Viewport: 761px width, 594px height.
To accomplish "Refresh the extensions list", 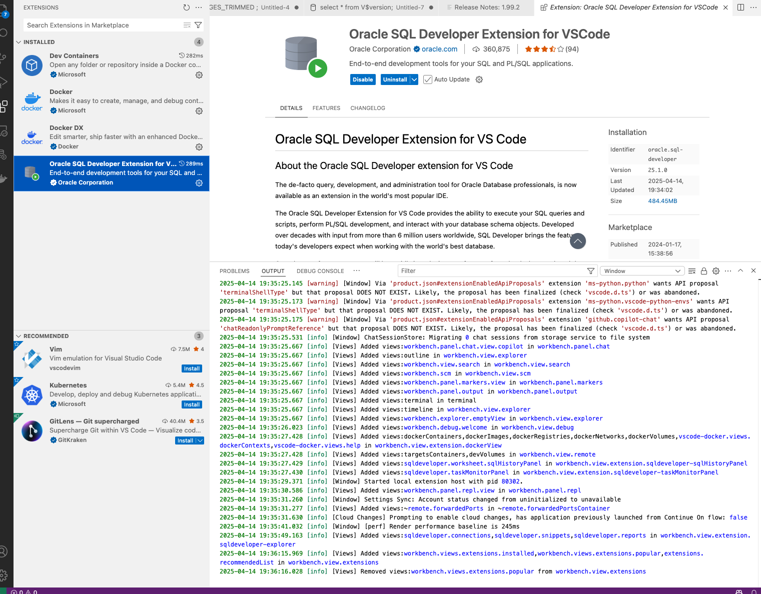I will [186, 7].
